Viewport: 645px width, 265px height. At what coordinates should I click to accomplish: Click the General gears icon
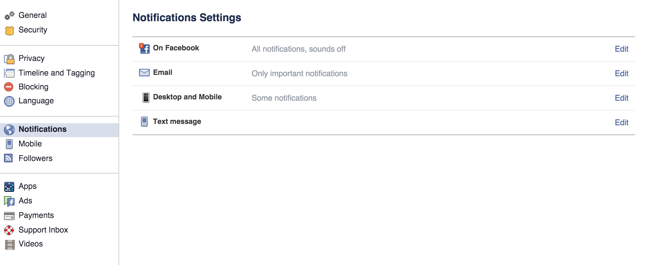[9, 16]
